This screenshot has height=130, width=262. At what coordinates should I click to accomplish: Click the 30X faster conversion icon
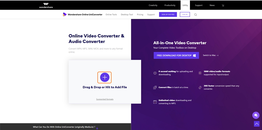200,88
